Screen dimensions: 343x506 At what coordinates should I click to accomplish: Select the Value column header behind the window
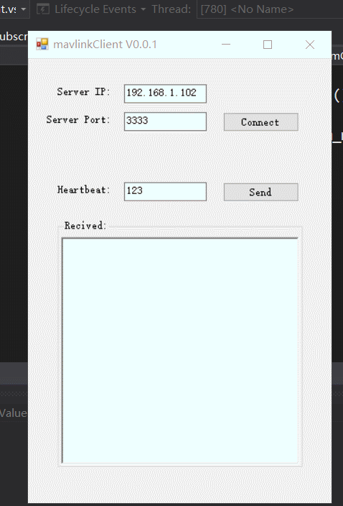[x=13, y=413]
